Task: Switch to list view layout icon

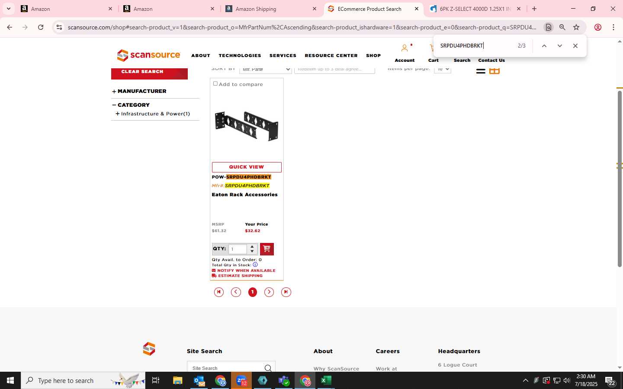Action: pyautogui.click(x=481, y=70)
